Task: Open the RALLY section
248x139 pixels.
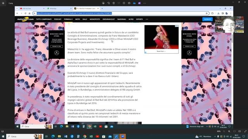Action: [85, 19]
